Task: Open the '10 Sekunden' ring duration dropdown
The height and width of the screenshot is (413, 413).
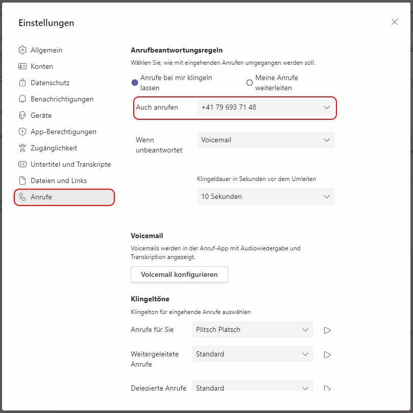Action: [266, 196]
